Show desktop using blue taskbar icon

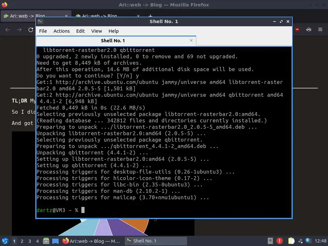[55, 241]
